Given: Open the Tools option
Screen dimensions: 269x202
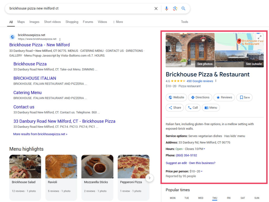Looking at the screenshot, I should [184, 22].
